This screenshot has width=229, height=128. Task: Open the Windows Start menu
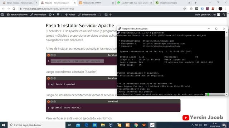click(x=4, y=125)
